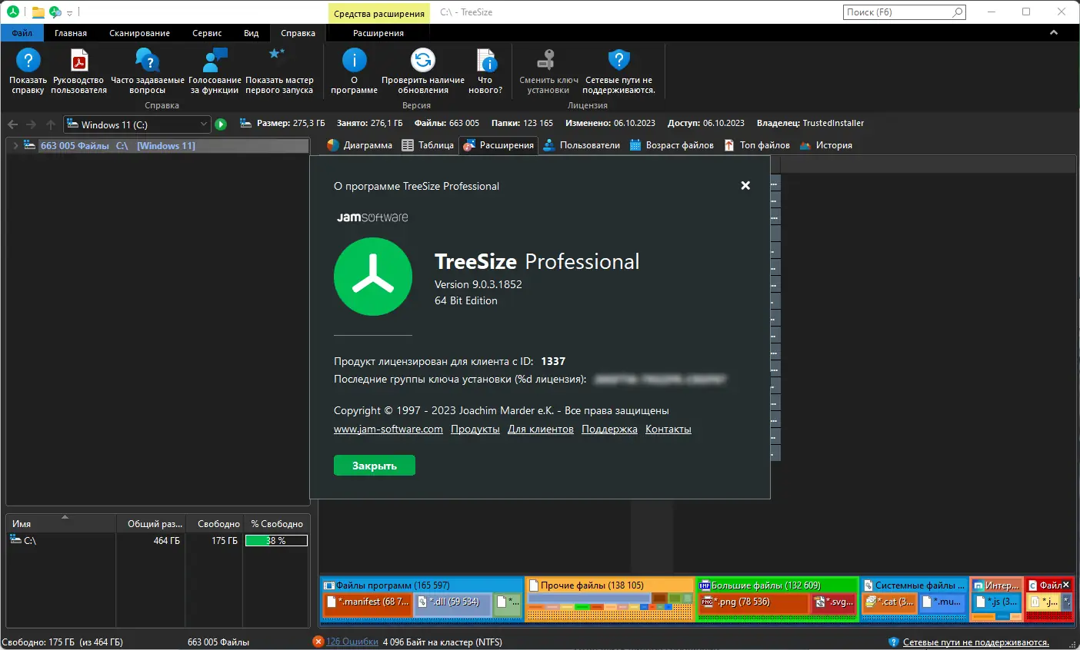The height and width of the screenshot is (650, 1080).
Task: Select the *.cat treemap tile
Action: (890, 602)
